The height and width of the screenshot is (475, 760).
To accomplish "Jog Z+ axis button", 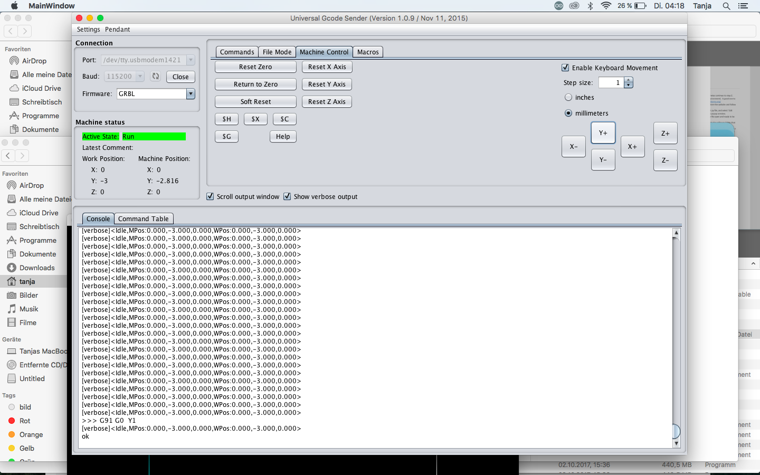I will (x=666, y=134).
